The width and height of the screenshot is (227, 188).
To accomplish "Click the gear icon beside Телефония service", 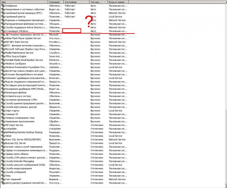I will [x=3, y=6].
